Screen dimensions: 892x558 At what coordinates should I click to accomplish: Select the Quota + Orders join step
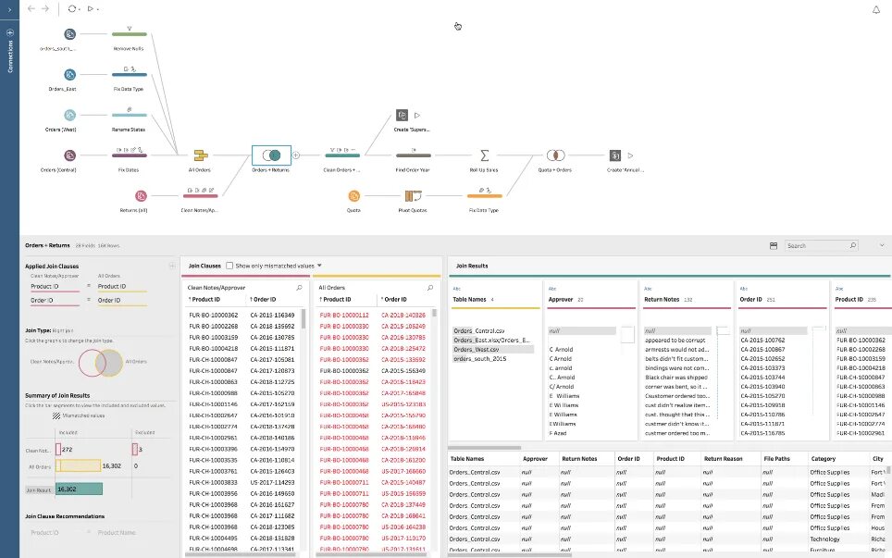coord(556,155)
